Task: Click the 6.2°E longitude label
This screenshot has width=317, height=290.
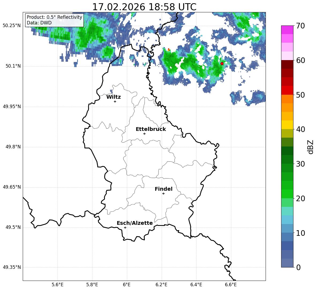Action: point(161,285)
